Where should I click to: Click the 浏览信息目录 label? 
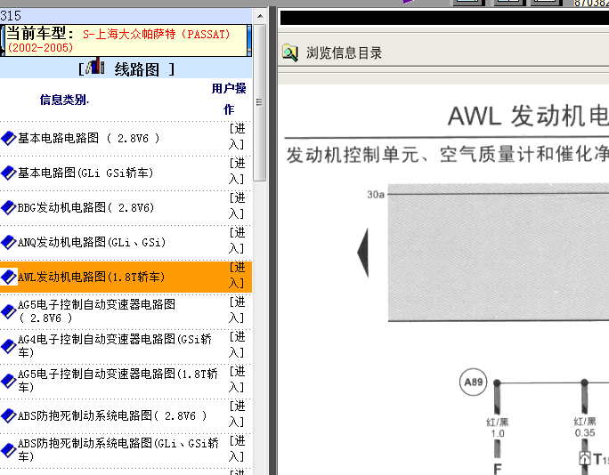[x=344, y=53]
